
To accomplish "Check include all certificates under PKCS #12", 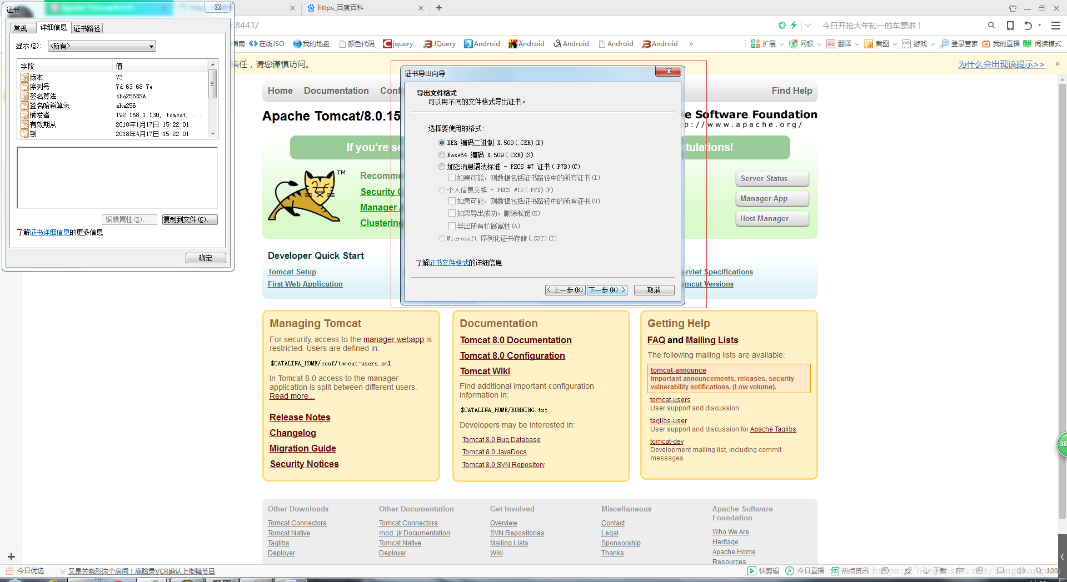I will pos(452,201).
